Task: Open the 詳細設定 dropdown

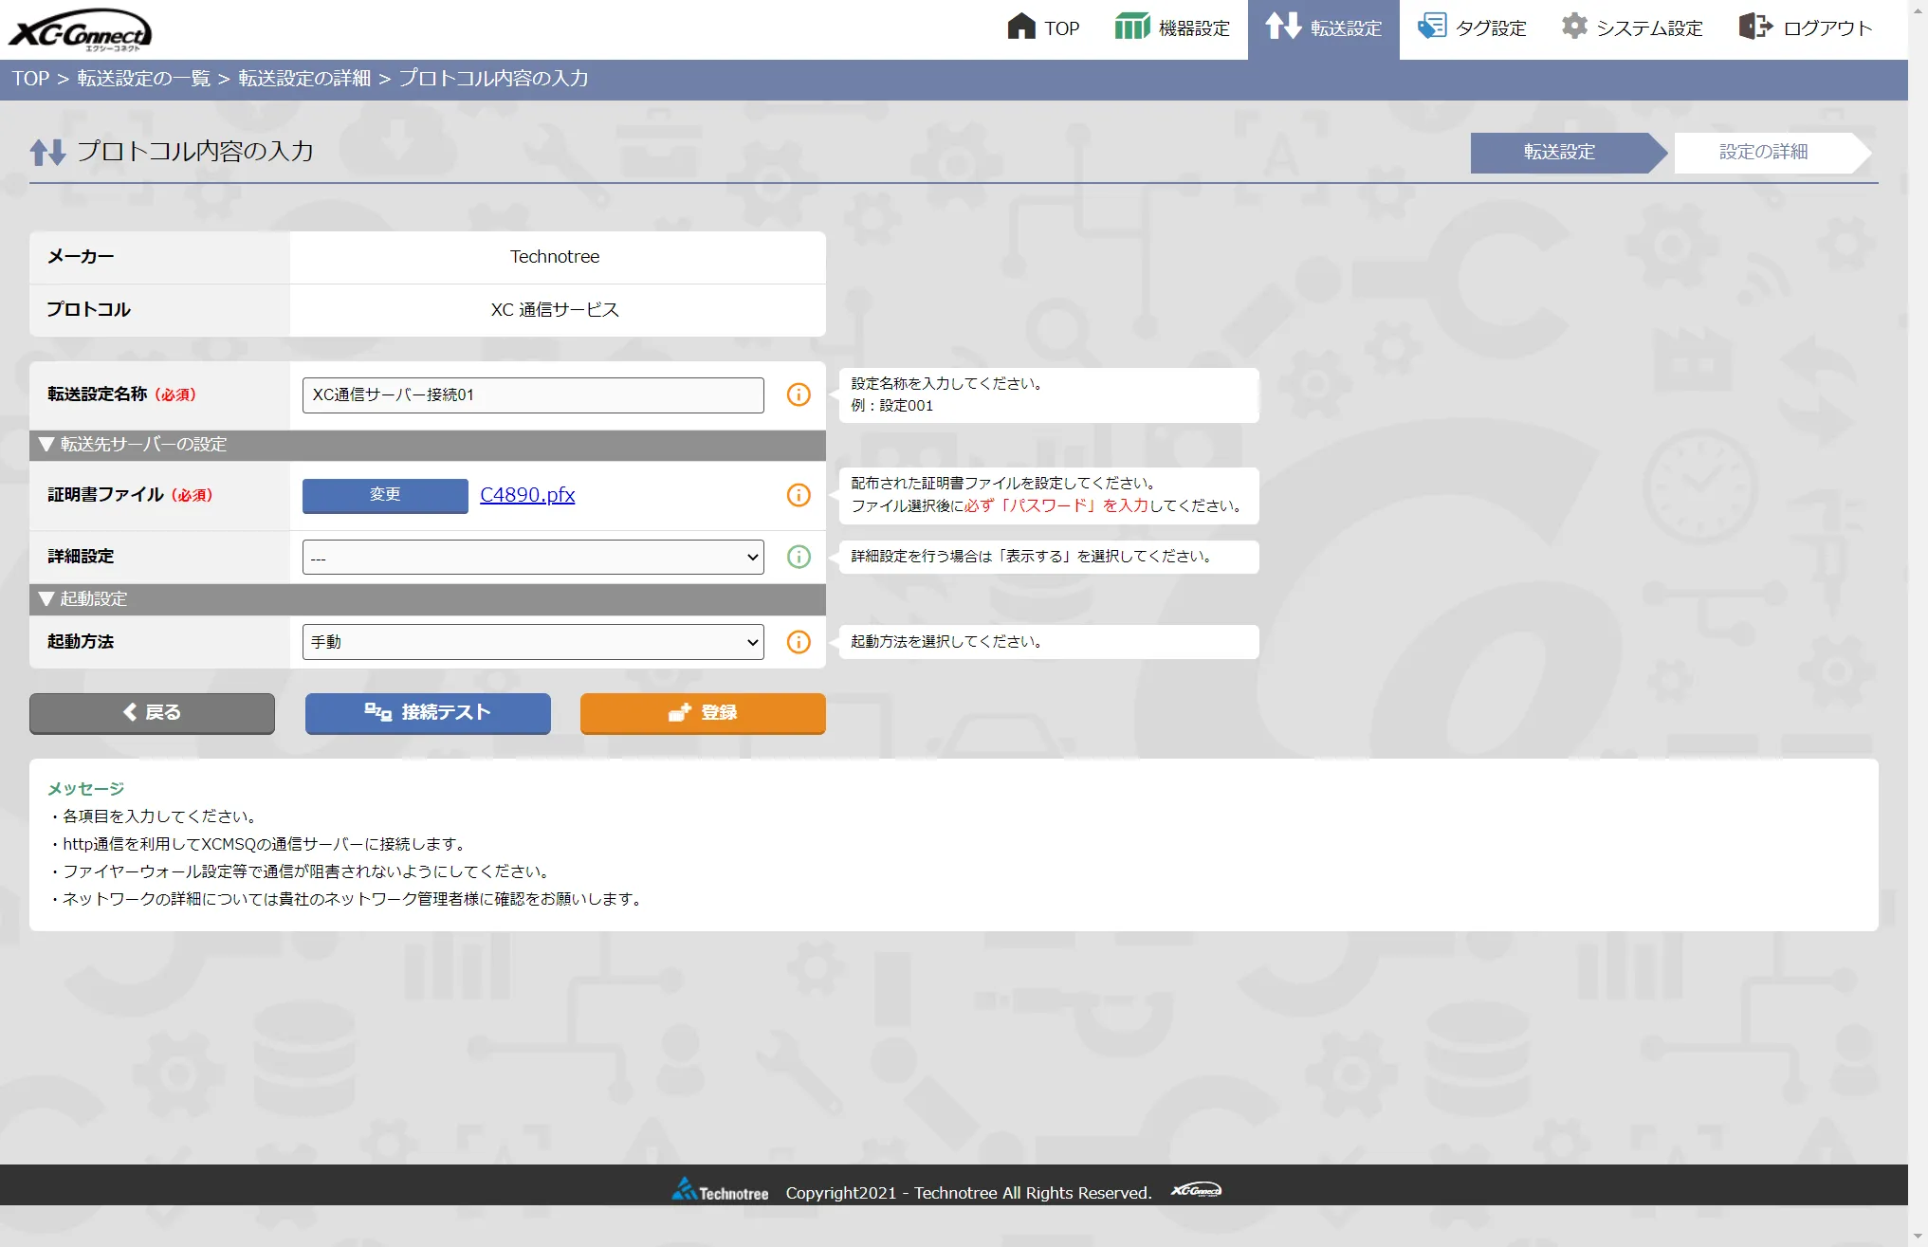Action: [531, 557]
